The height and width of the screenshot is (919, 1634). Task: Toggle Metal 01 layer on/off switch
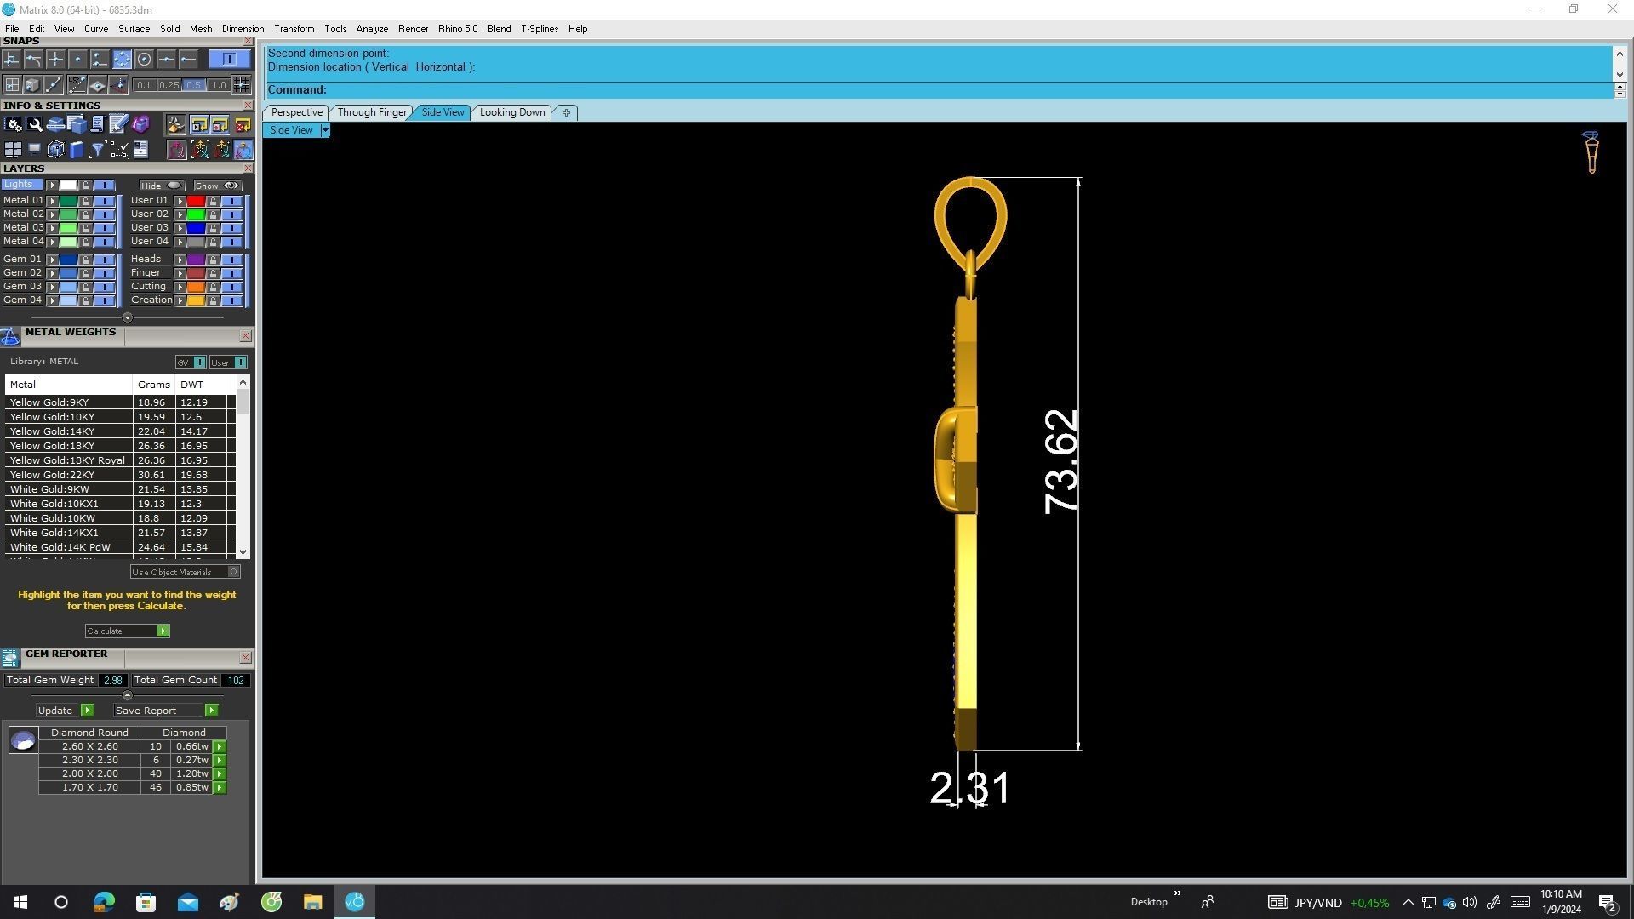click(104, 201)
